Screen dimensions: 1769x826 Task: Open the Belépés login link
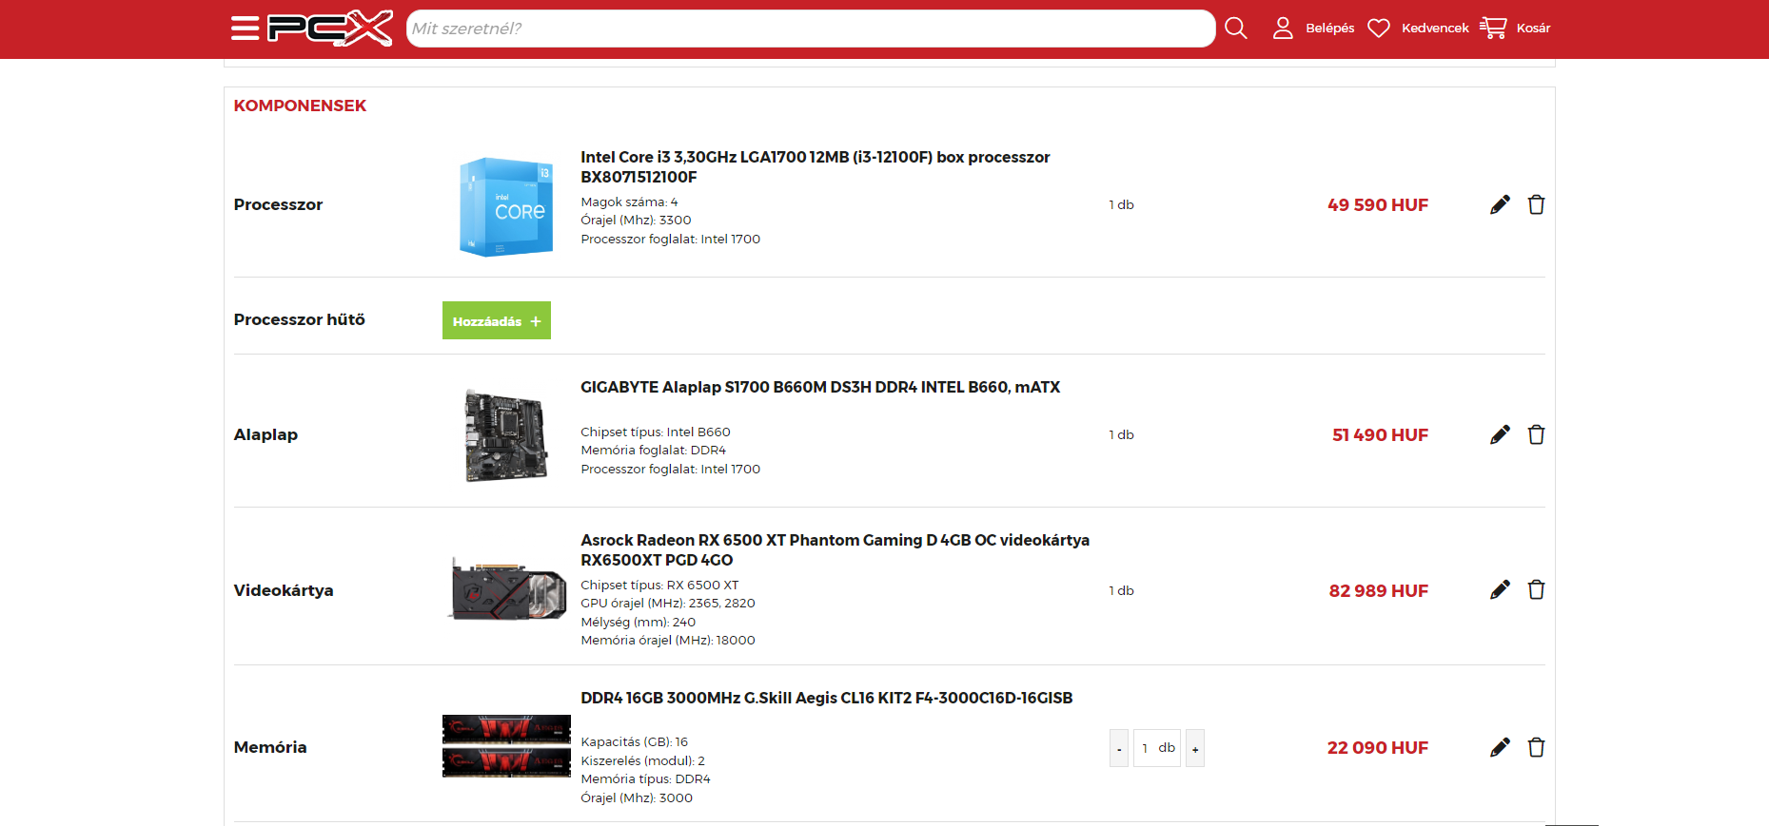pyautogui.click(x=1329, y=29)
